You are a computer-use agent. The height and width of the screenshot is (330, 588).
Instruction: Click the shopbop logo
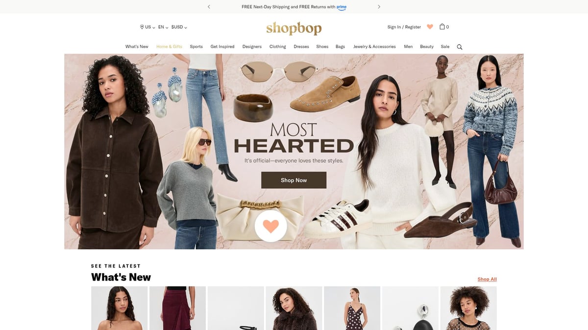pyautogui.click(x=294, y=28)
